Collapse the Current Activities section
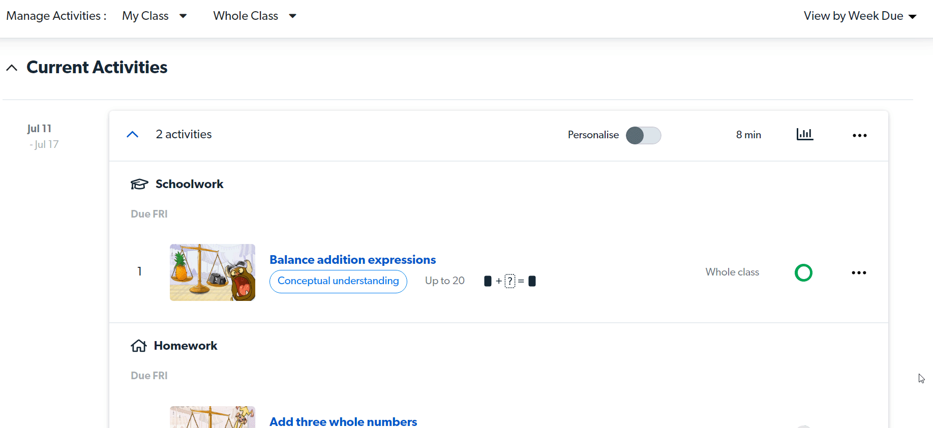This screenshot has height=428, width=933. click(12, 68)
